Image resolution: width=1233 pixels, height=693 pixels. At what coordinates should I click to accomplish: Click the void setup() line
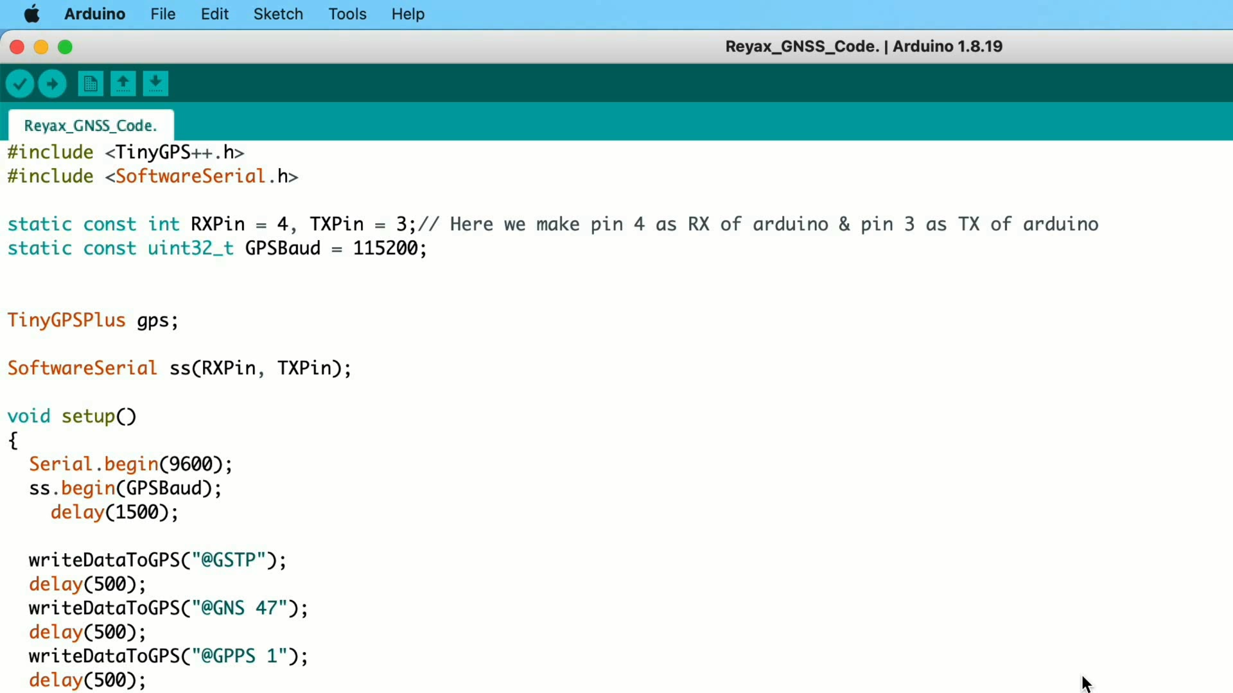pos(72,417)
